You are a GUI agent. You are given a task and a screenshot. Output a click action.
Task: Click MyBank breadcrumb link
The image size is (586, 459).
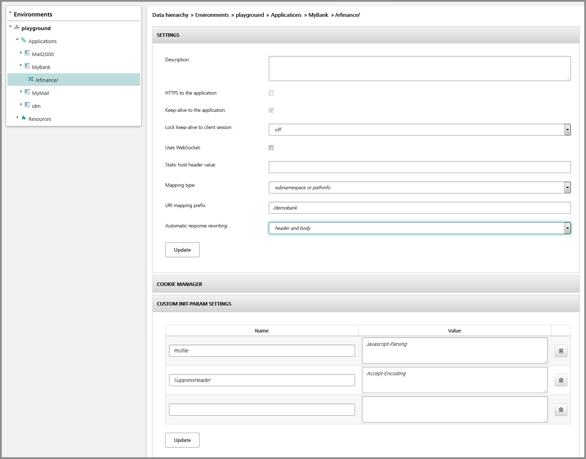(318, 15)
